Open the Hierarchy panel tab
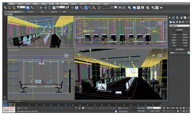The height and width of the screenshot is (115, 192). (x=177, y=18)
